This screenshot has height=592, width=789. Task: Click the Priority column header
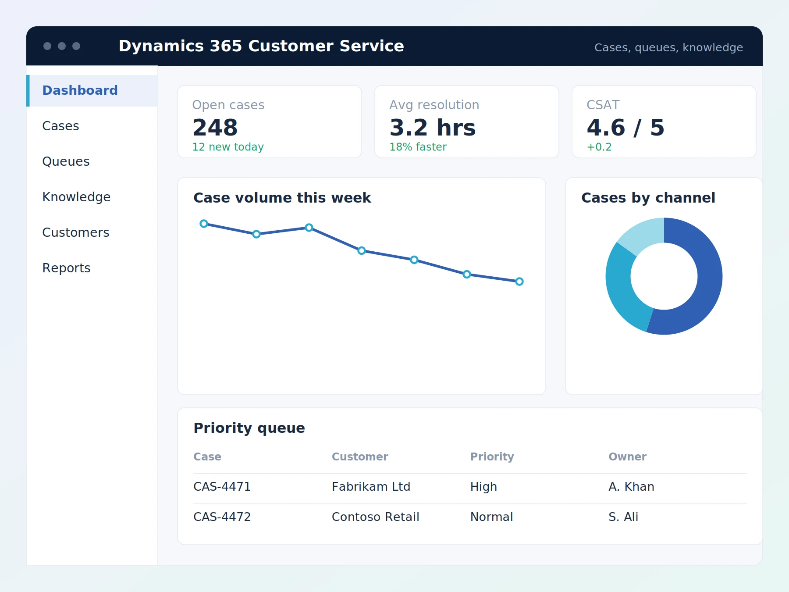[x=492, y=456]
